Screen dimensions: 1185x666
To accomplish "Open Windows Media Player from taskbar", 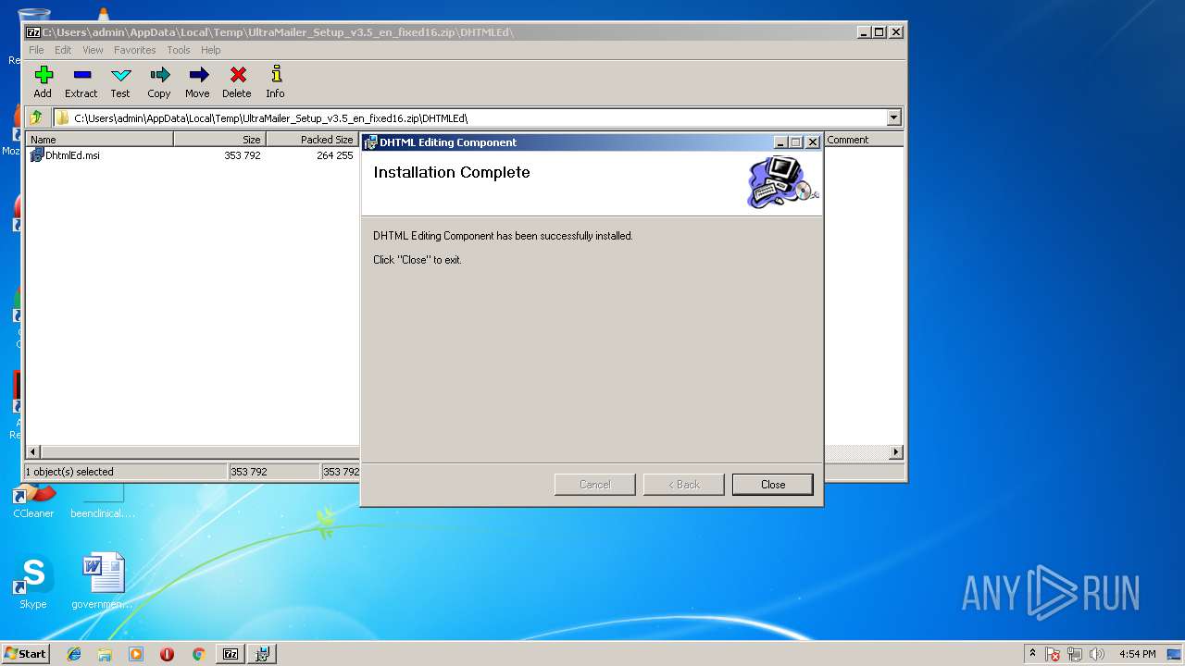I will pyautogui.click(x=136, y=654).
